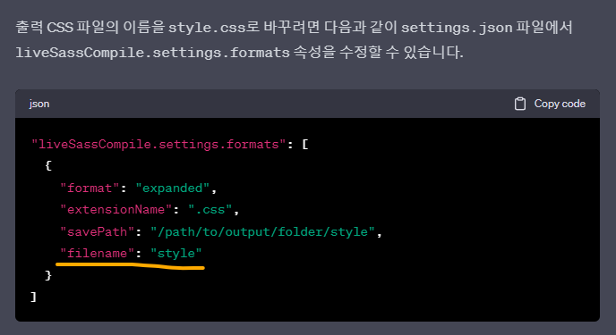The image size is (616, 335).
Task: Click the opening curly brace in code
Action: 48,166
